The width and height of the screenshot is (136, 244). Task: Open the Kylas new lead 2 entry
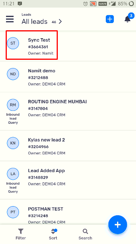[68, 146]
